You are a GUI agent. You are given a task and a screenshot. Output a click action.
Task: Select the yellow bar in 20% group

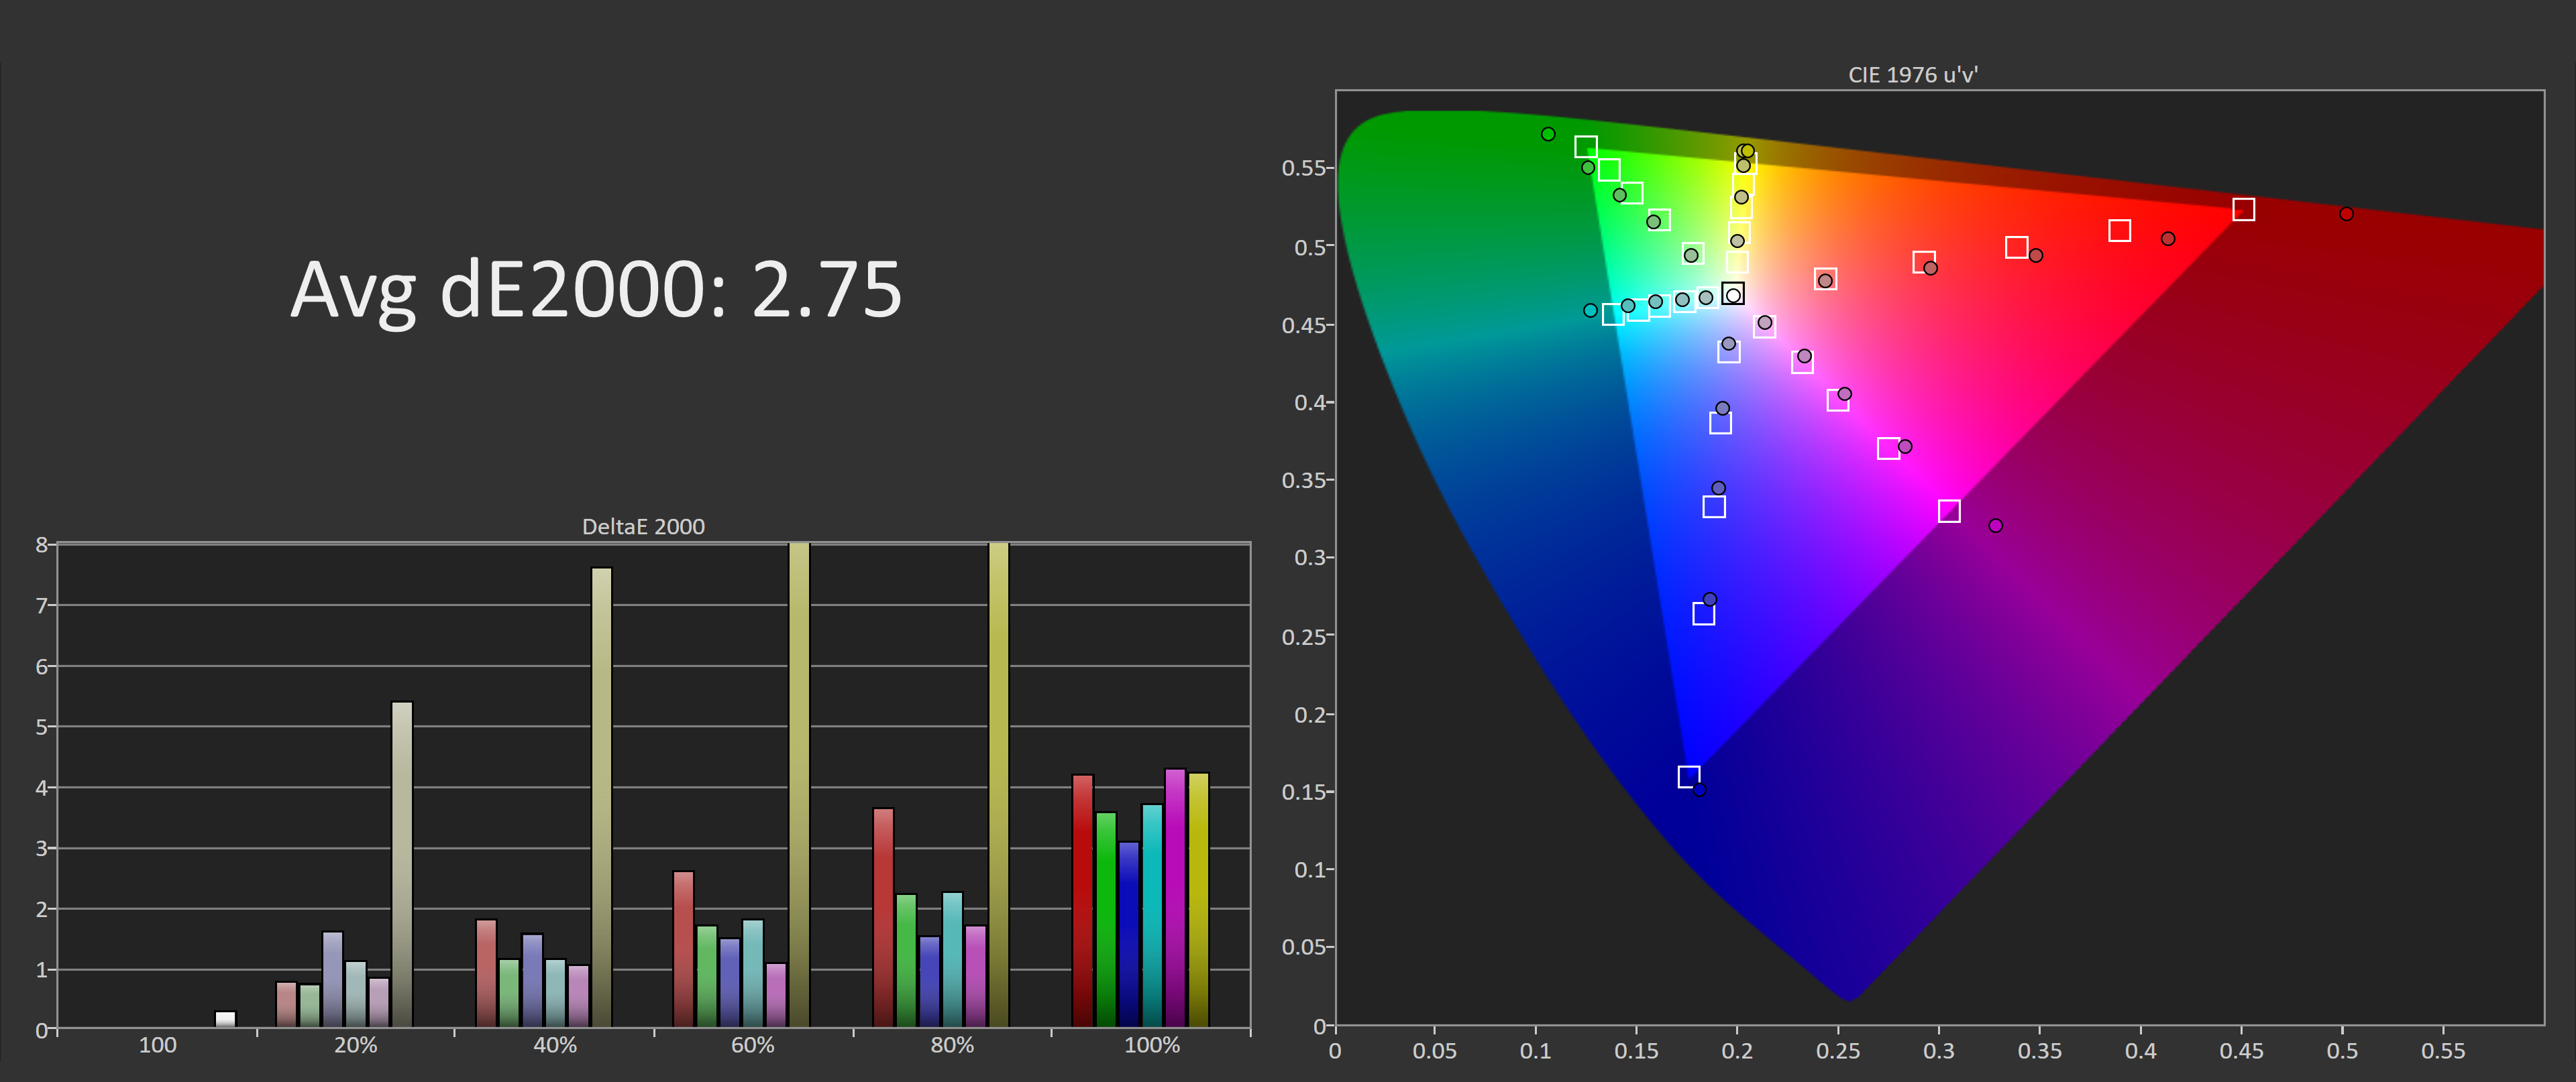[402, 864]
